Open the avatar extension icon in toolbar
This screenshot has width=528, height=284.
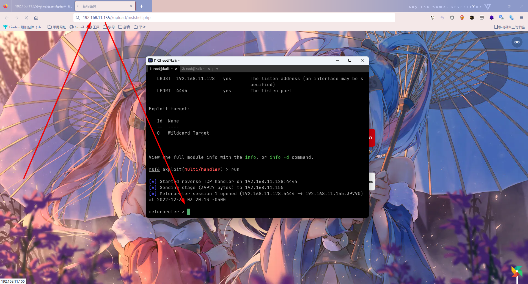pos(432,18)
